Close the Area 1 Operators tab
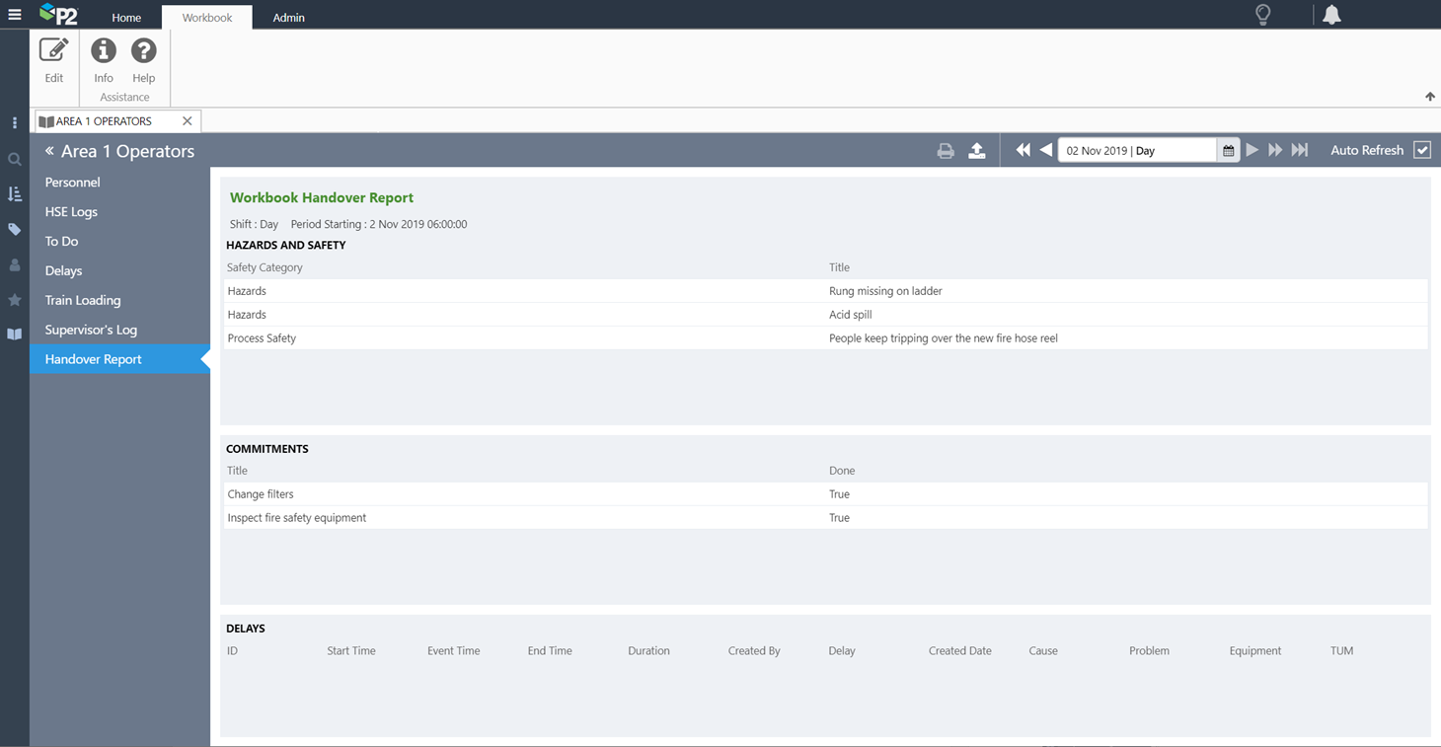 coord(188,121)
